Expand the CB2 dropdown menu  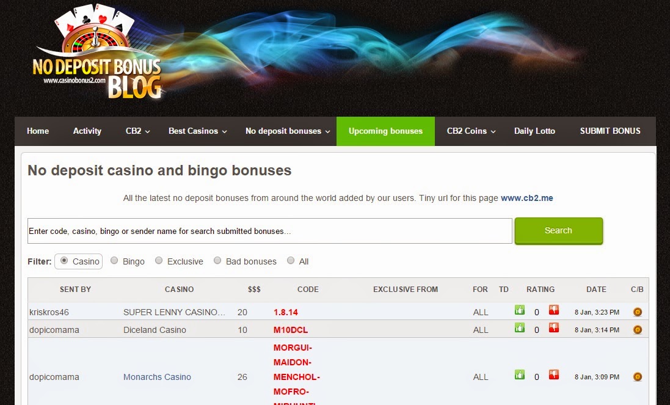click(137, 131)
